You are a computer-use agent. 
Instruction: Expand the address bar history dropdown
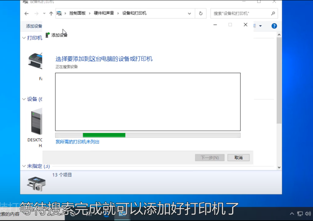pos(189,14)
